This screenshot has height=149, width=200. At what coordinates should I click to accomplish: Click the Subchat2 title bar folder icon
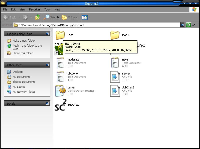click(x=3, y=3)
